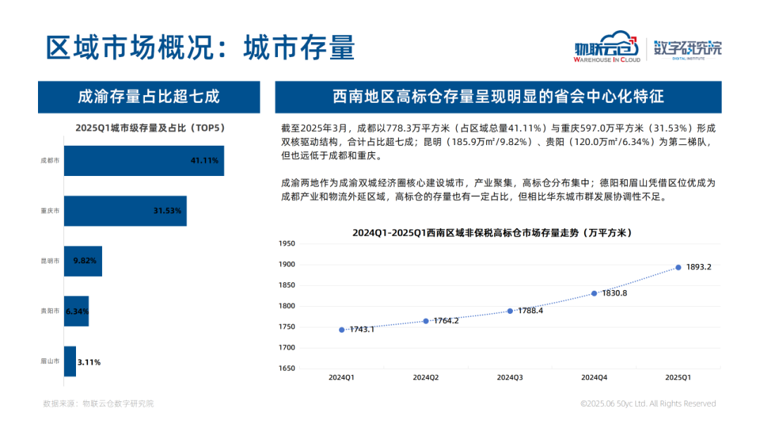
Task: Click the 2024Q1 x-axis label
Action: point(342,377)
